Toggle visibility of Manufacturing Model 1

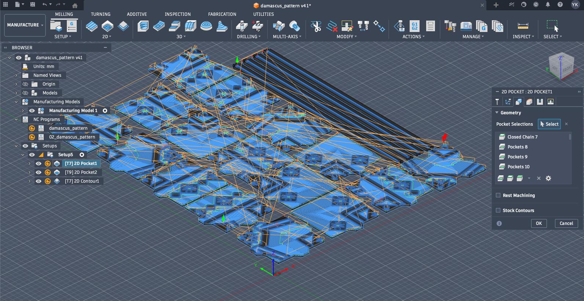click(32, 111)
